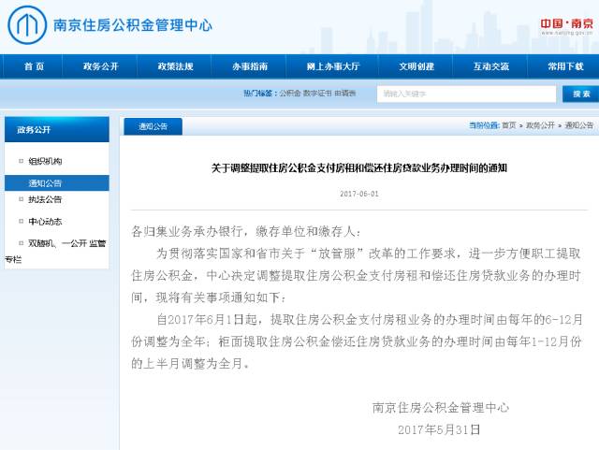
Task: Open 执法公告 in the left sidebar
Action: [x=45, y=199]
